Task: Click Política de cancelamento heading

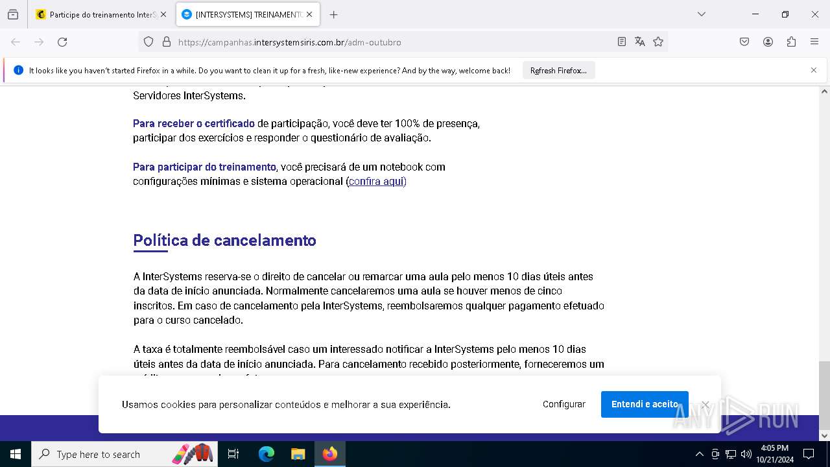Action: pos(224,240)
